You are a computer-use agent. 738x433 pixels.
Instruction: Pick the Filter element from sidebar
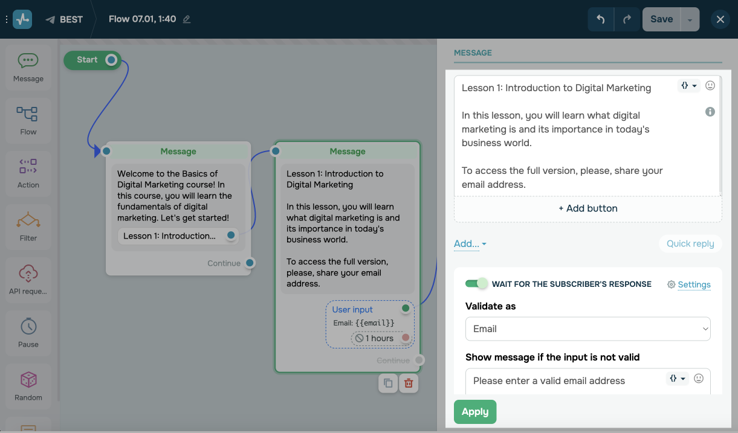[28, 226]
